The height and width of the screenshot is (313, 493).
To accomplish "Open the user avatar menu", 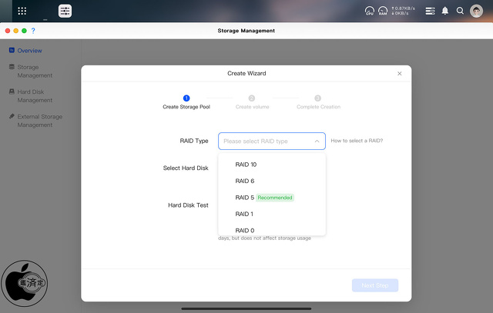I will pyautogui.click(x=476, y=11).
